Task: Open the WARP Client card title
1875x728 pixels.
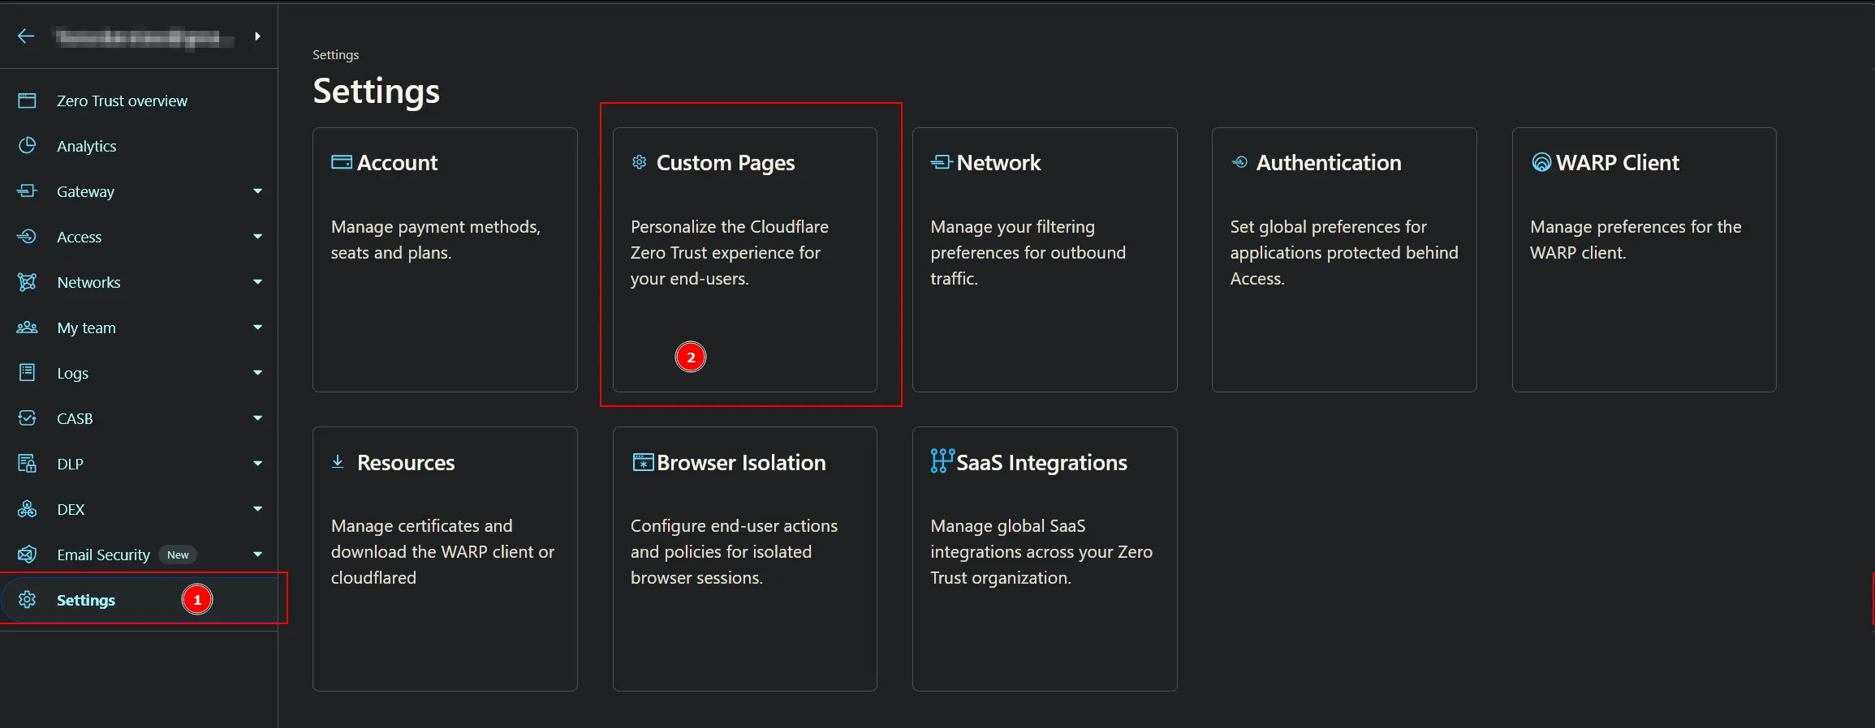Action: 1618,163
